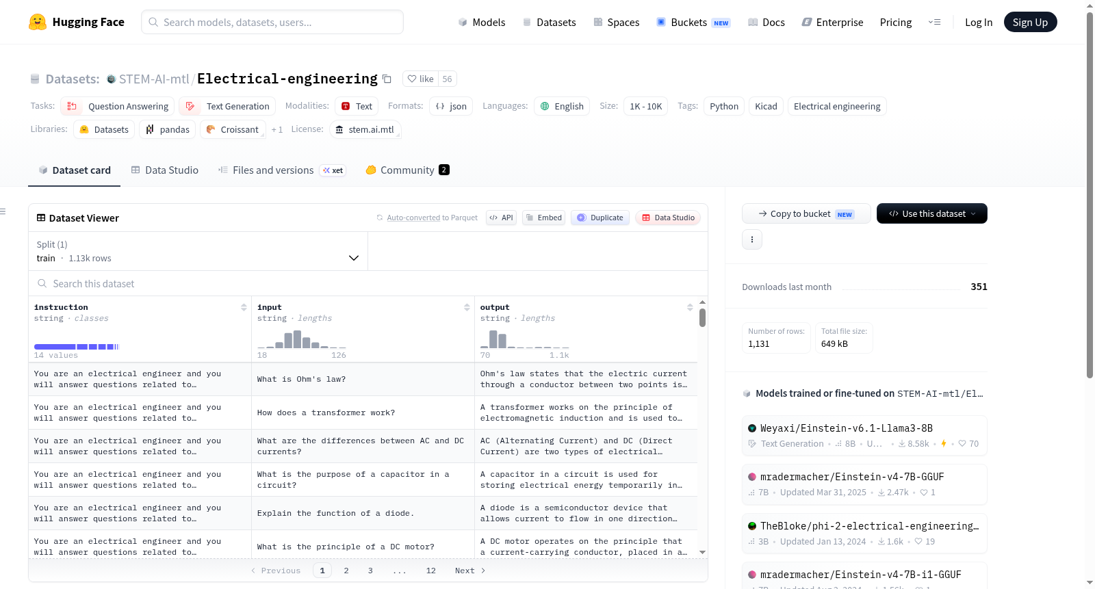This screenshot has width=1095, height=589.
Task: Select the 1K - 10K size tag
Action: (645, 106)
